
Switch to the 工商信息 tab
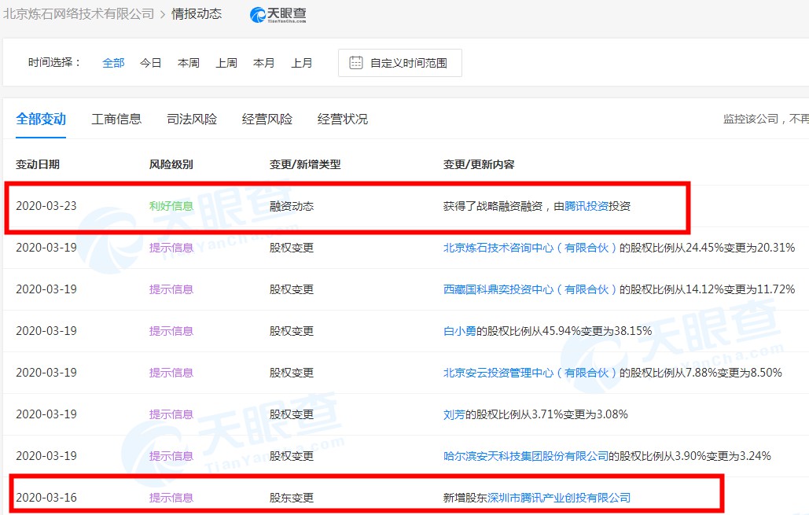[x=116, y=120]
